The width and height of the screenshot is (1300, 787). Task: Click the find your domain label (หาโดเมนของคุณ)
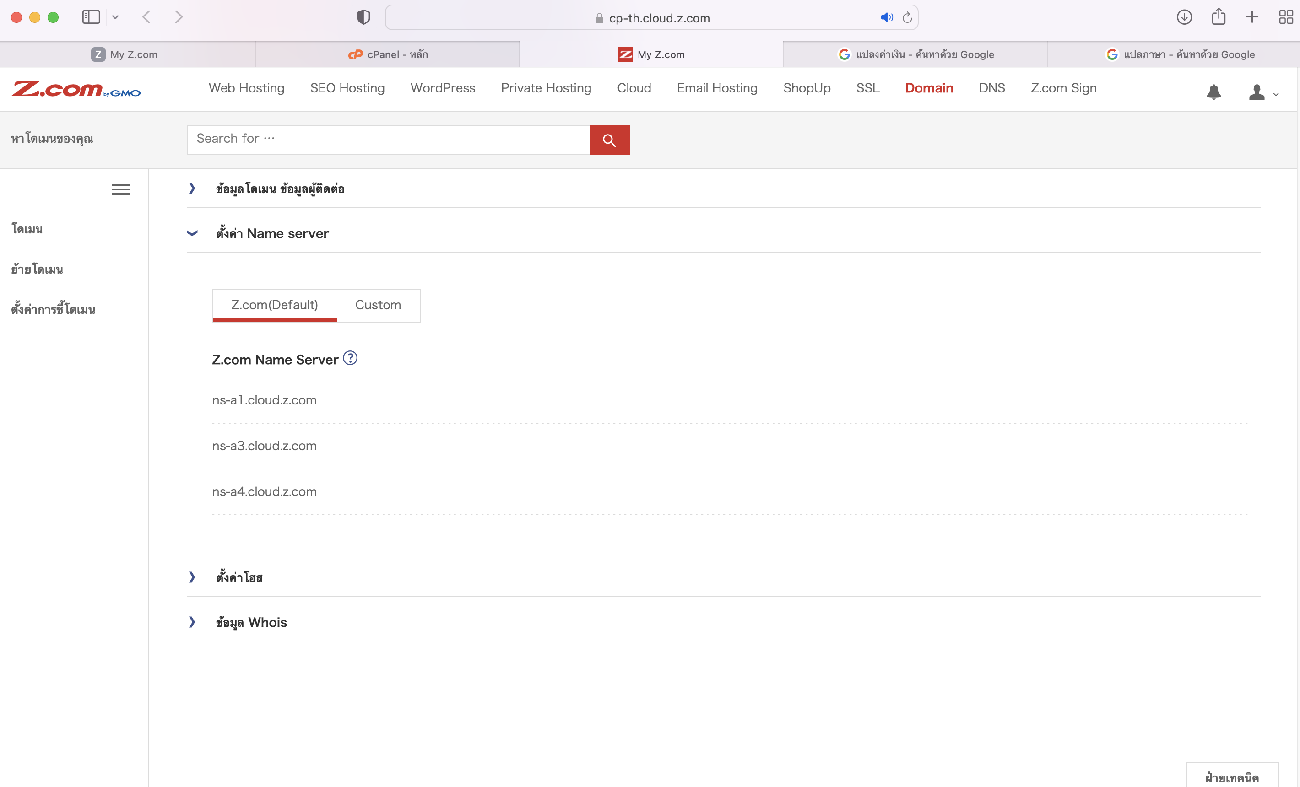(52, 139)
